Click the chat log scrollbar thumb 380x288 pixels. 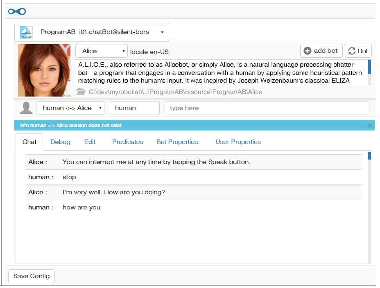tap(369, 155)
